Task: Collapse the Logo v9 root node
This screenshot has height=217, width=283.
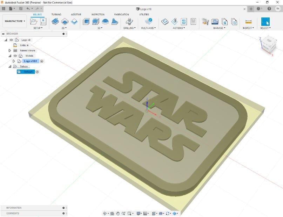Action: pos(6,40)
